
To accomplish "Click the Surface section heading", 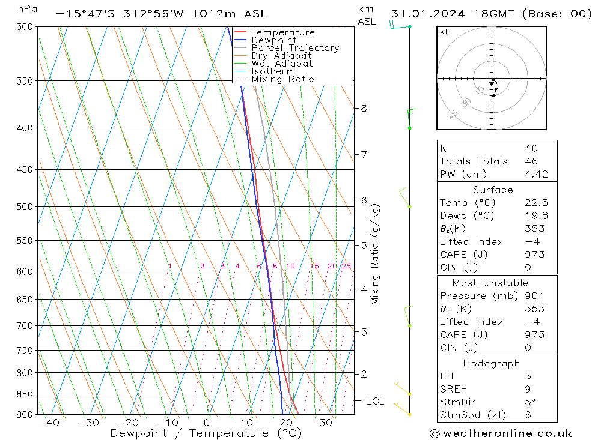I will click(x=493, y=190).
